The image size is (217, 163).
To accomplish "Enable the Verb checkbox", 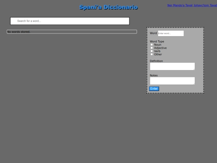I will (x=151, y=51).
